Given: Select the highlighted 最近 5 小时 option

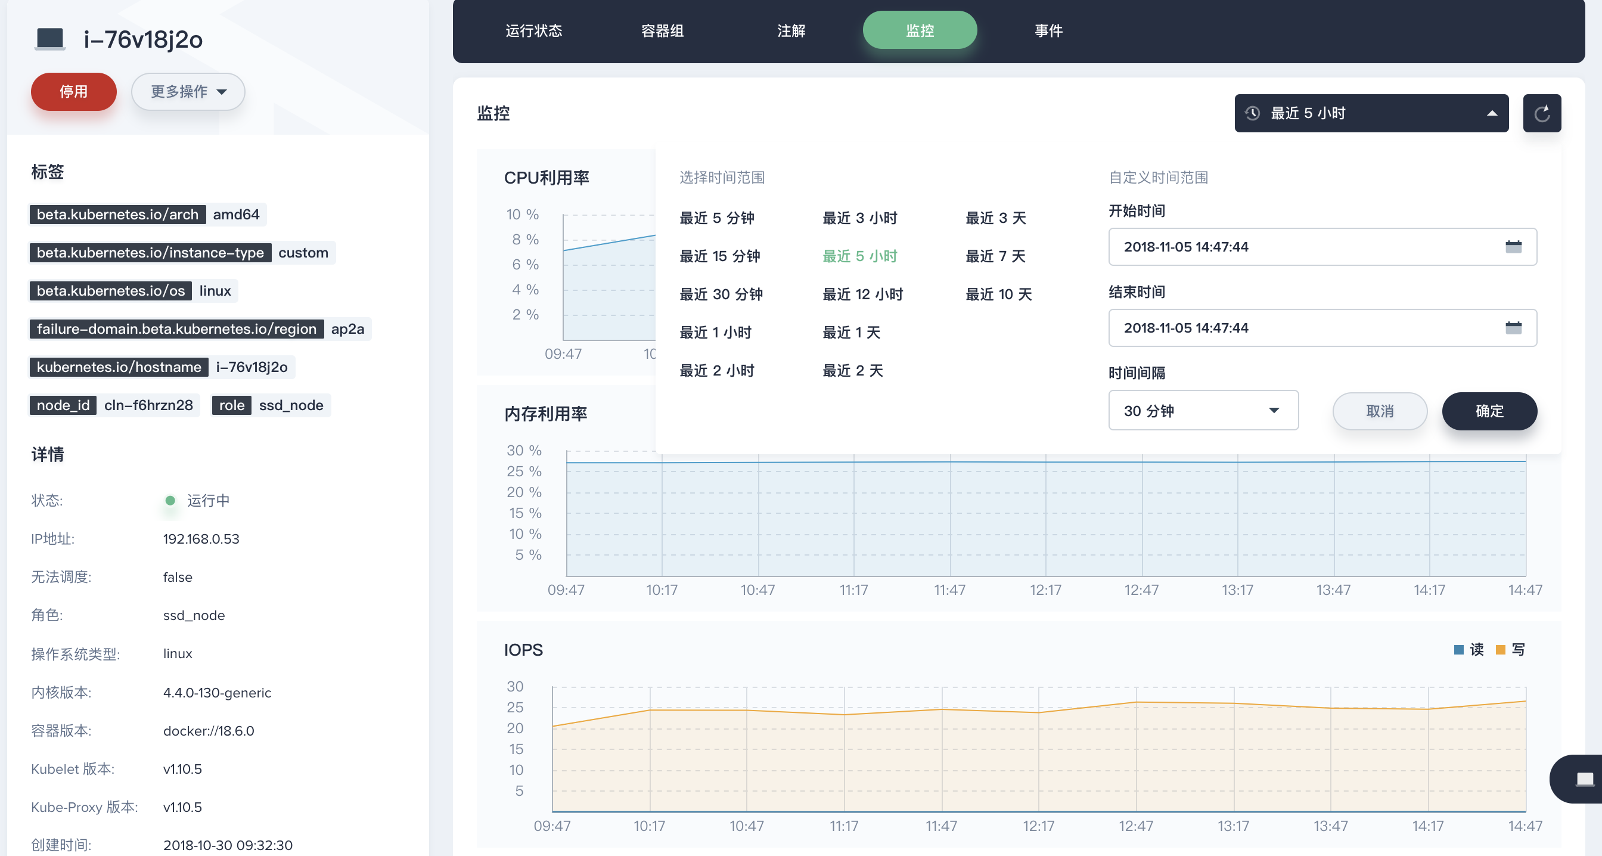Looking at the screenshot, I should point(859,256).
